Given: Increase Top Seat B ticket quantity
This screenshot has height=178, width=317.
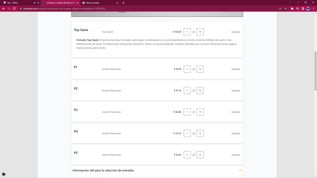Looking at the screenshot, I should coord(200,32).
